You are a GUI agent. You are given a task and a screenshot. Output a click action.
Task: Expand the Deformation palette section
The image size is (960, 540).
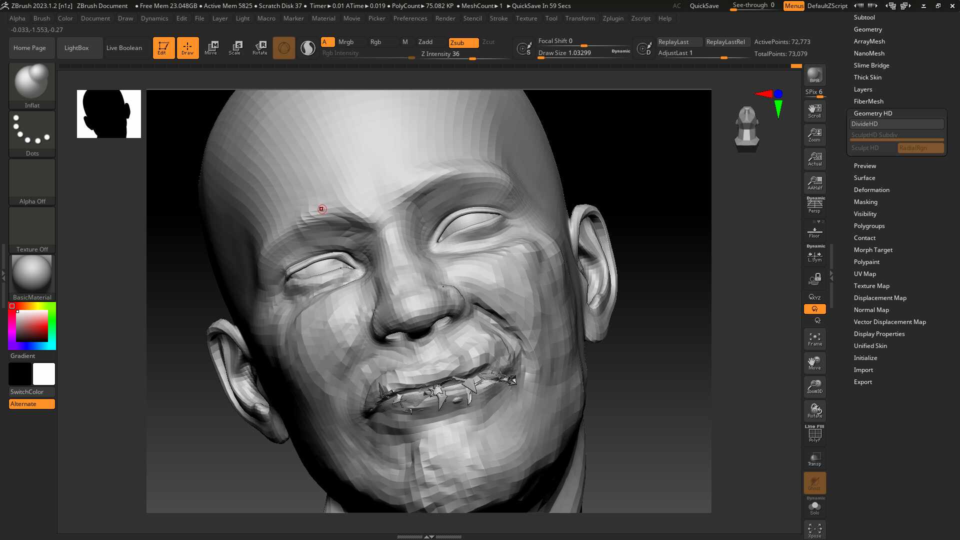(x=871, y=190)
